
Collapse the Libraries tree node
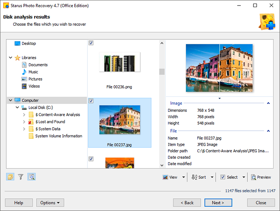point(11,58)
